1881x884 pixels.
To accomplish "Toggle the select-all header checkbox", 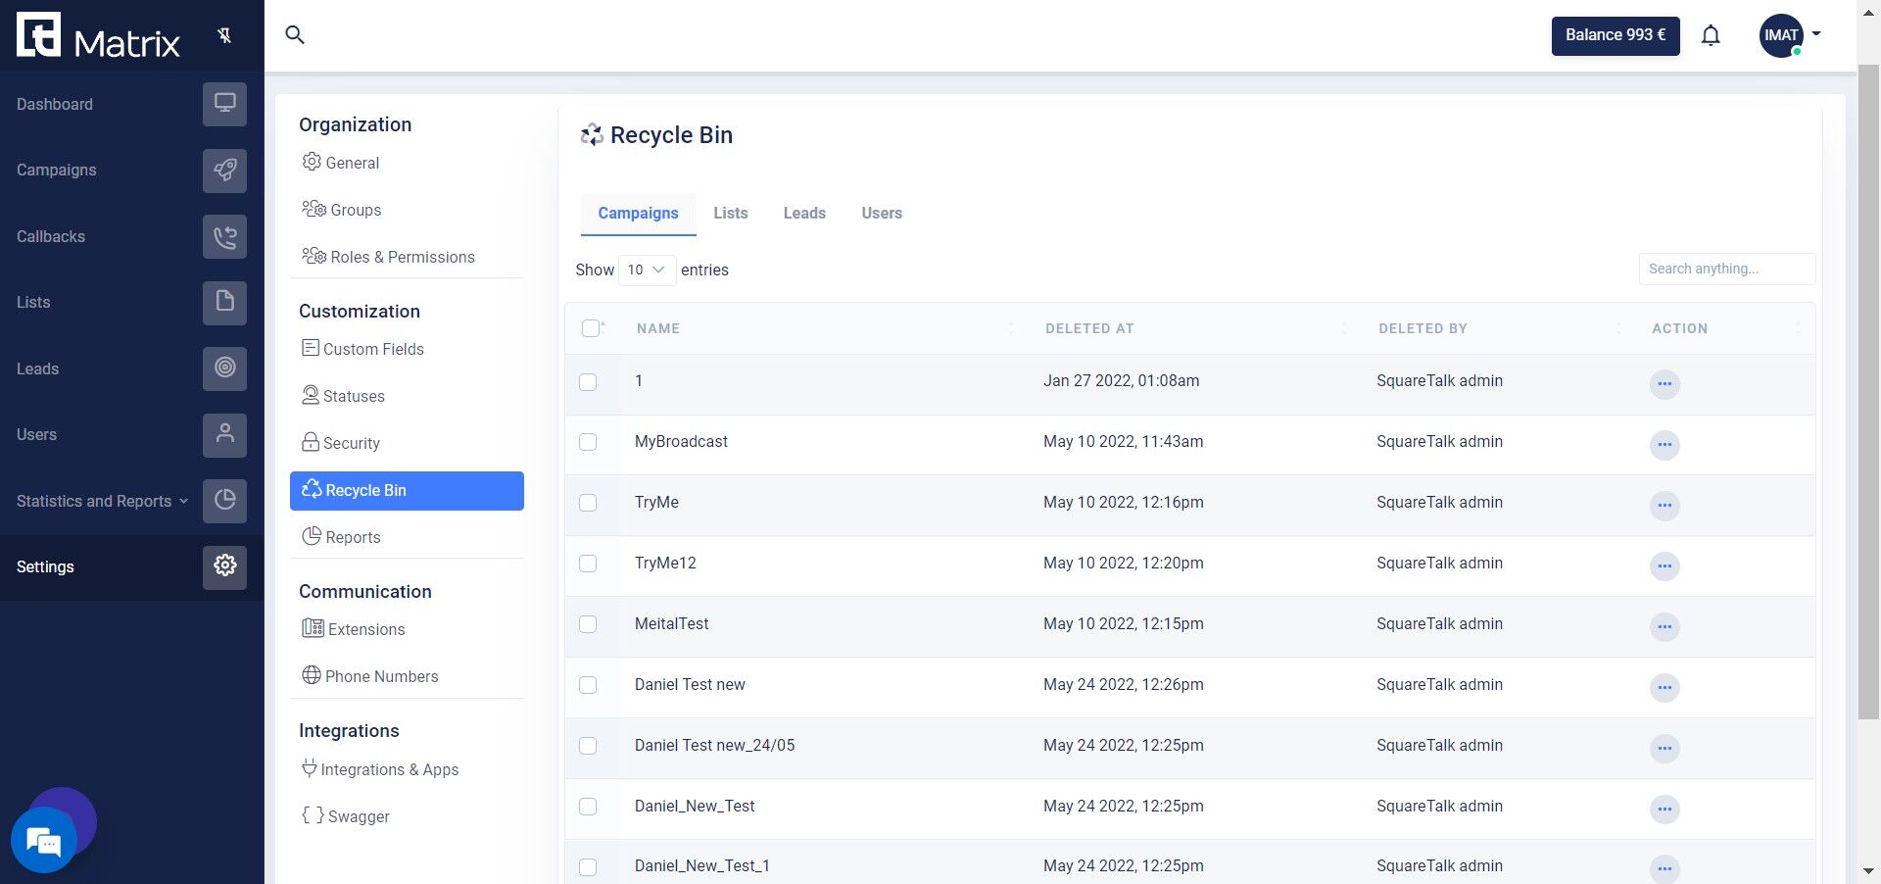I will 591,328.
